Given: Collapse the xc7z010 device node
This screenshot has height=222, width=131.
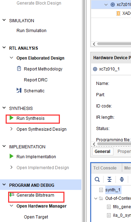Looking at the screenshot, I should 106,5.
